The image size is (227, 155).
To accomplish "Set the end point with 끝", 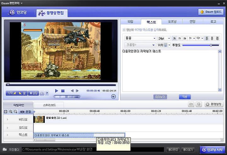I will point(22,93).
